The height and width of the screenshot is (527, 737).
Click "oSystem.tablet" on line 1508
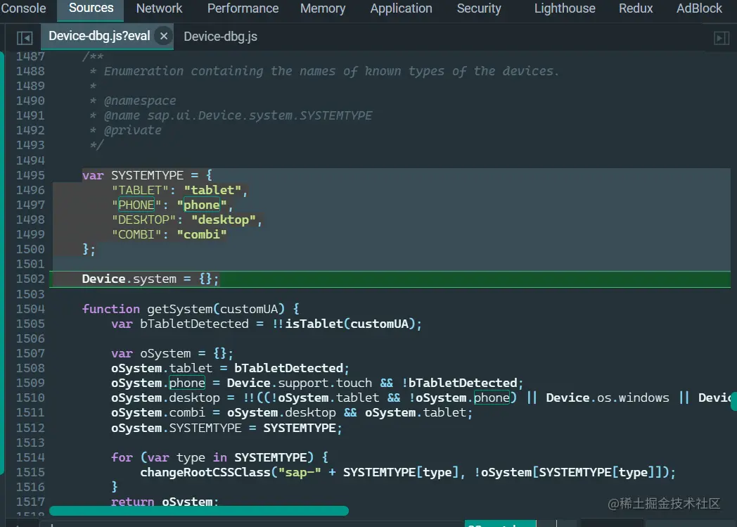point(162,368)
